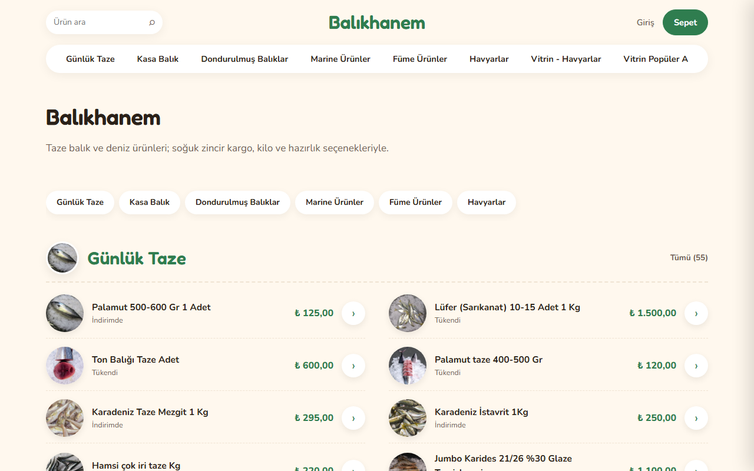Image resolution: width=754 pixels, height=471 pixels.
Task: Open Karadeniz Taze Mezgit 1 Kg title
Action: [x=150, y=412]
